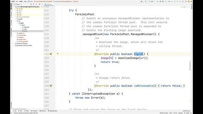This screenshot has height=114, width=203.
Task: Click expand all icon in Project panel
Action: click(34, 4)
